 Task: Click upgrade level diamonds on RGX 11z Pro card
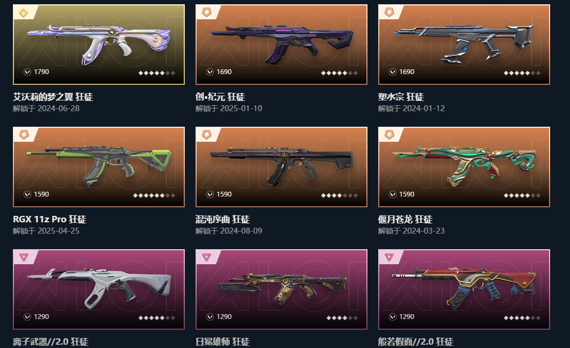(154, 195)
